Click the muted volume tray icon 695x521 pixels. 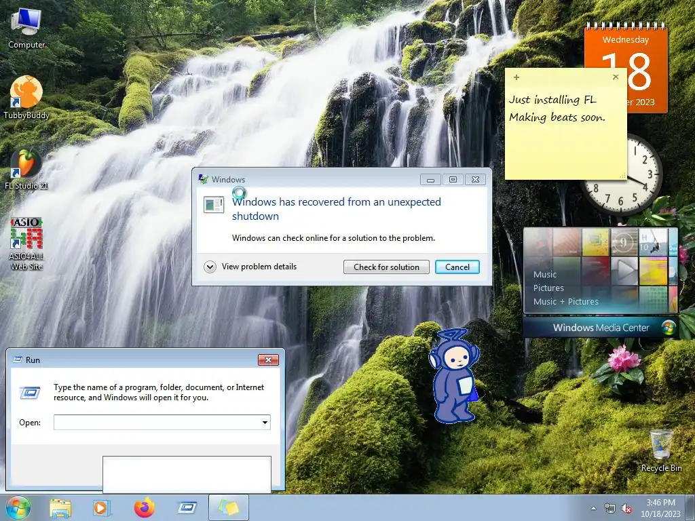(626, 509)
